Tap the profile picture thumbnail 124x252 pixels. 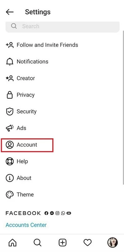[113, 242]
